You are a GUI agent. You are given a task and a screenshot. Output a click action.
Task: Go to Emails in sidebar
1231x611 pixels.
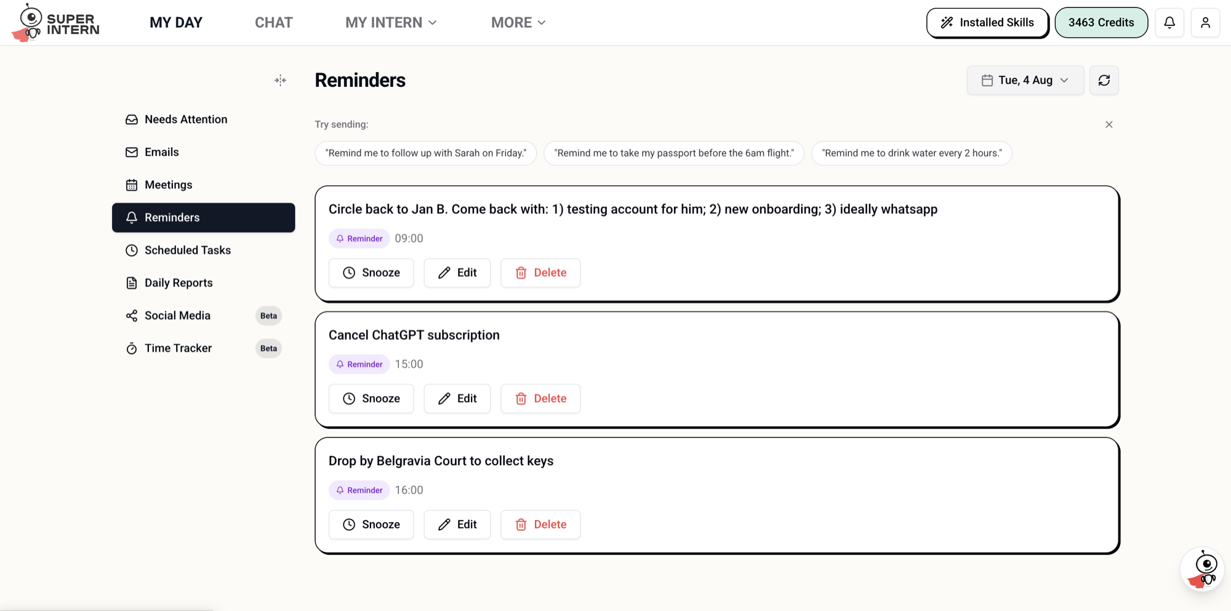coord(203,152)
